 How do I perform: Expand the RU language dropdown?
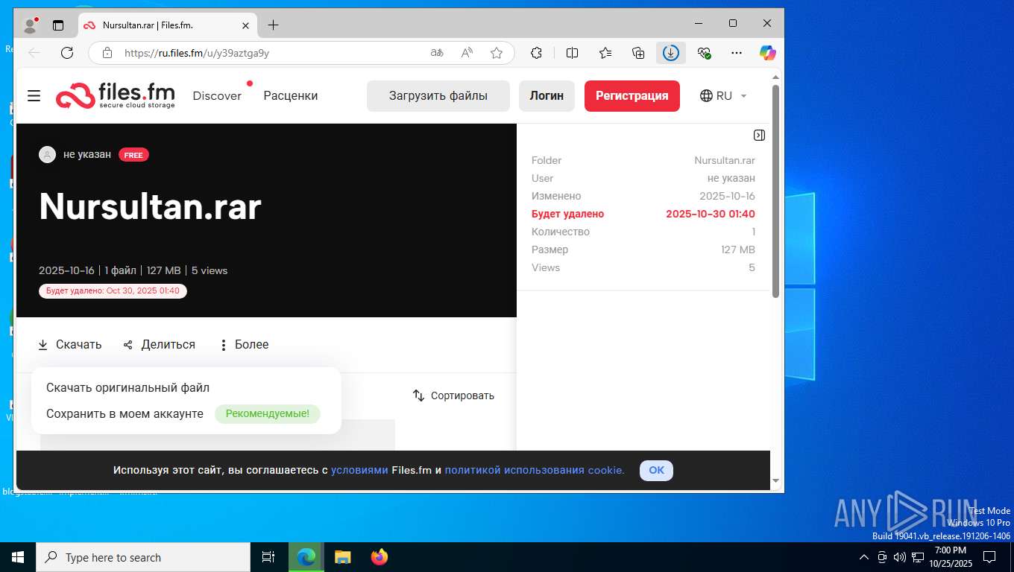[723, 96]
